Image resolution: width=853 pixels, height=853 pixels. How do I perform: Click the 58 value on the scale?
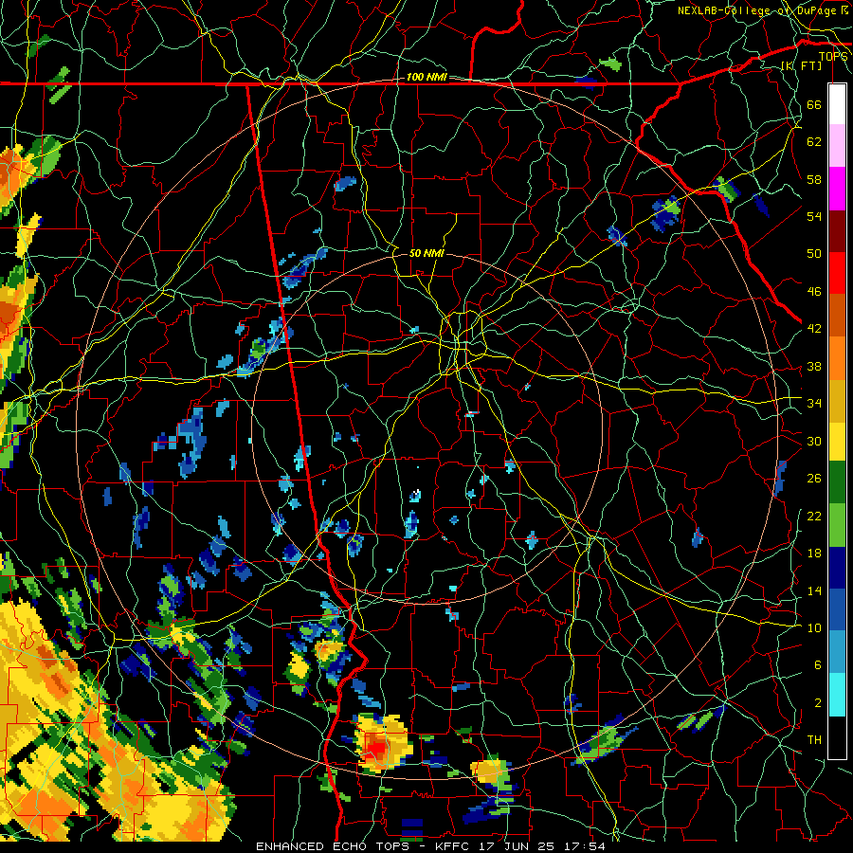pos(814,179)
